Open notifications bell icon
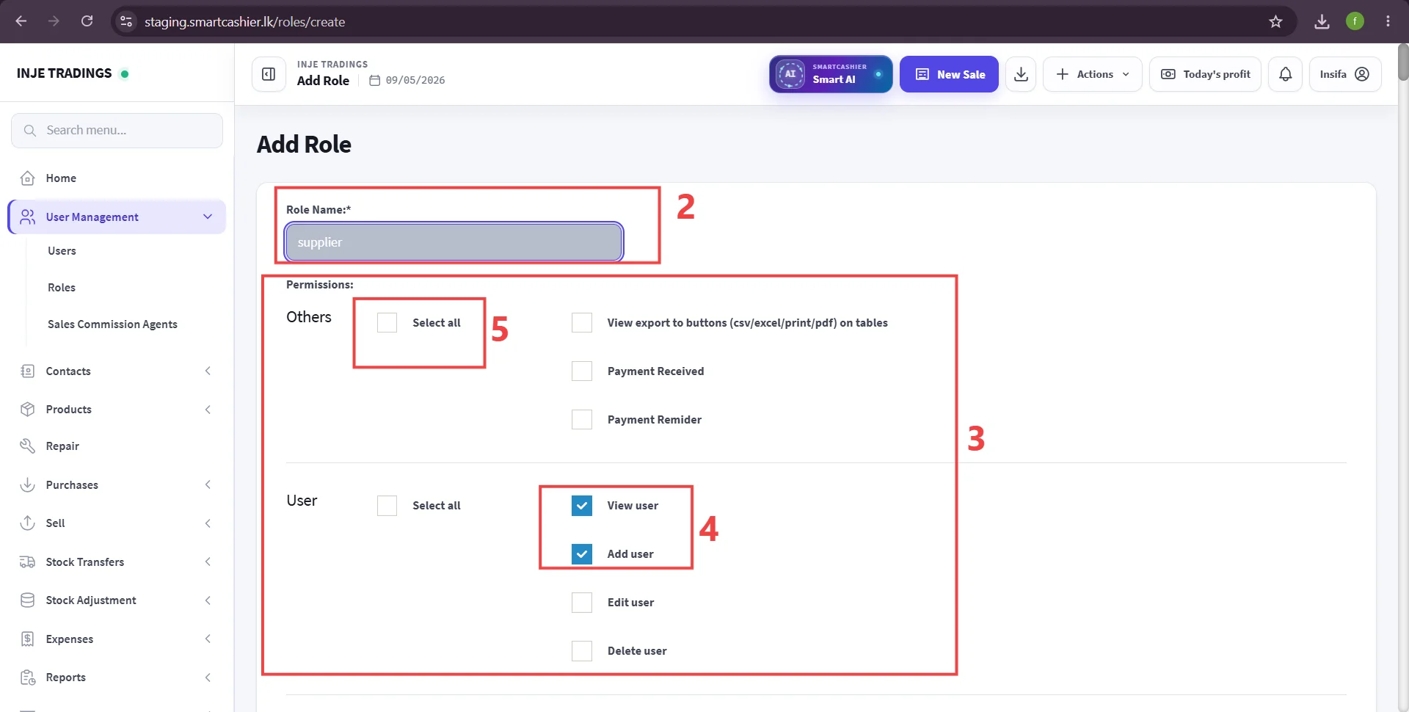1409x712 pixels. [x=1285, y=74]
